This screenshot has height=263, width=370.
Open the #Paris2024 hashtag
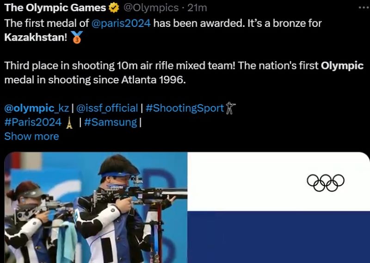[33, 122]
